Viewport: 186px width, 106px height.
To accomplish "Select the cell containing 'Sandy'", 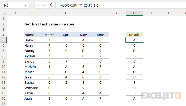I will click(32, 61).
